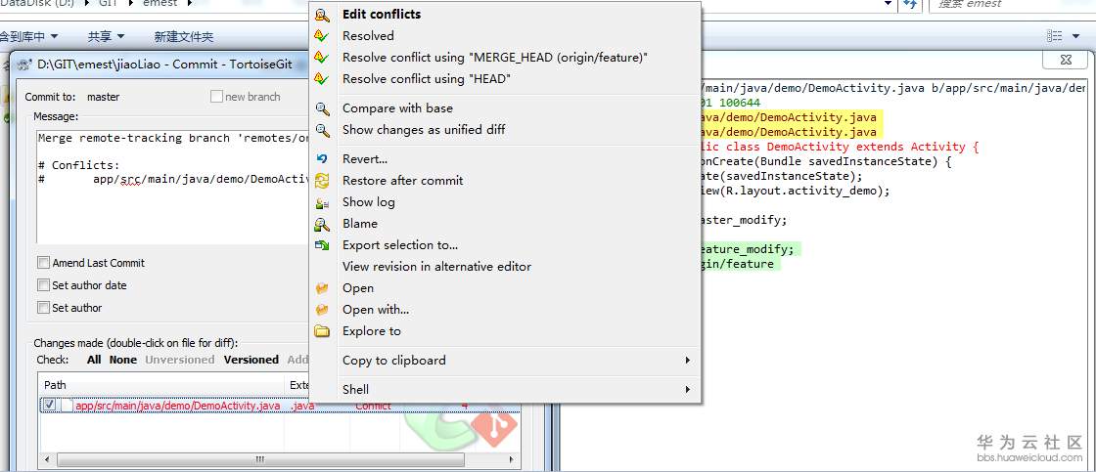
Task: Click 新建文件夹 in Explorer toolbar
Action: click(184, 36)
